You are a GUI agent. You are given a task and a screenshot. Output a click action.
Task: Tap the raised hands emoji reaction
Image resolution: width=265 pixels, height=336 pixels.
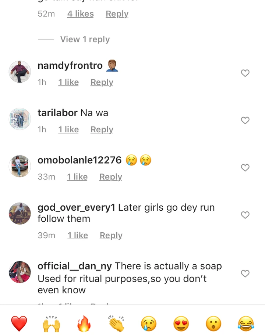click(x=52, y=324)
